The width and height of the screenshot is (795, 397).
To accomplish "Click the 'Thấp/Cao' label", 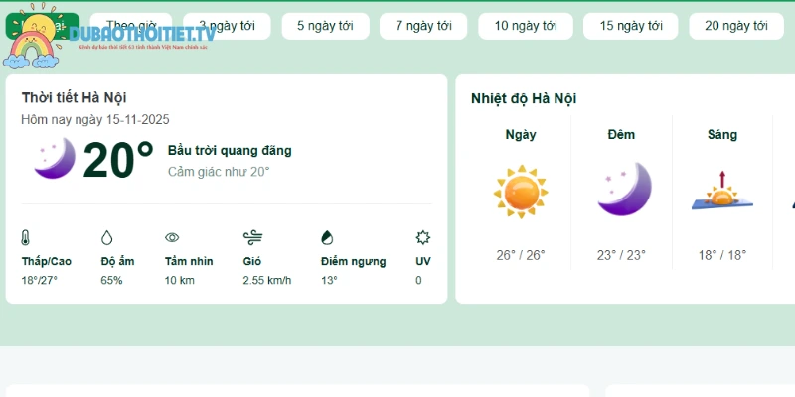I will (46, 261).
